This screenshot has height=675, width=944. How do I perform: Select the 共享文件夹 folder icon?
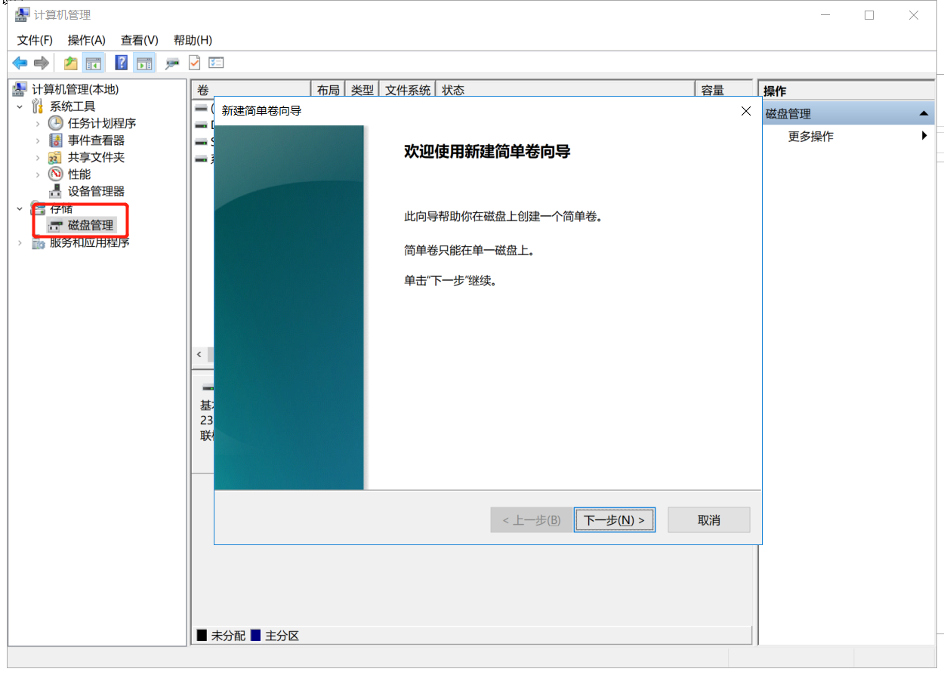(56, 157)
